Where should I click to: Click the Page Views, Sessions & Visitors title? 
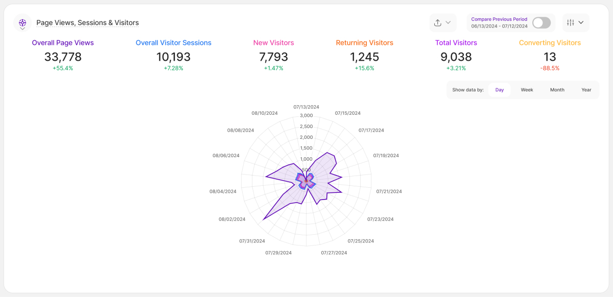[87, 23]
